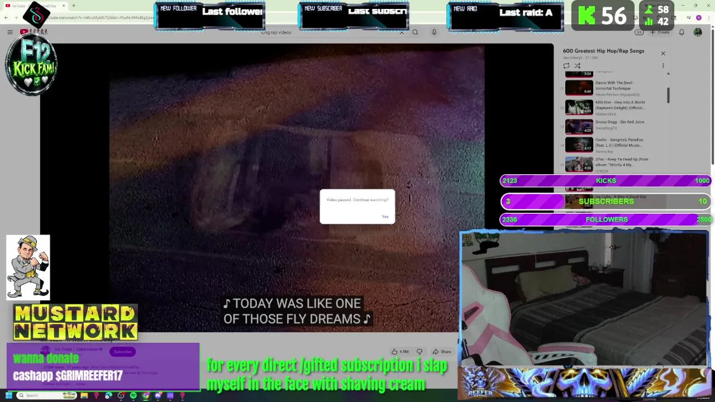Open Spotify from the taskbar
This screenshot has width=715, height=402.
tap(133, 395)
